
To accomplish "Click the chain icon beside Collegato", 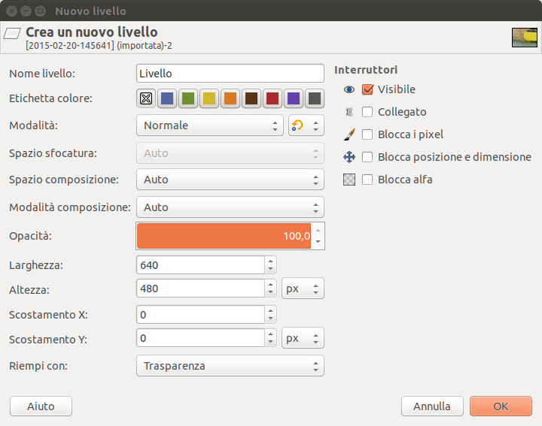I will [349, 112].
